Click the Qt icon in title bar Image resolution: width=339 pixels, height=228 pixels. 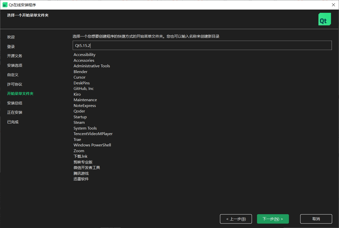click(5, 5)
